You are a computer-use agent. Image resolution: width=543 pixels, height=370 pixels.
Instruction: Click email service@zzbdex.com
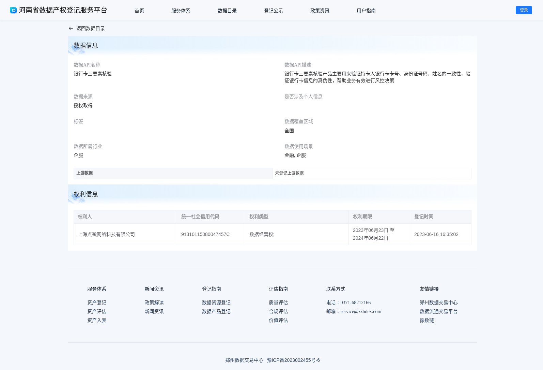[x=361, y=311]
